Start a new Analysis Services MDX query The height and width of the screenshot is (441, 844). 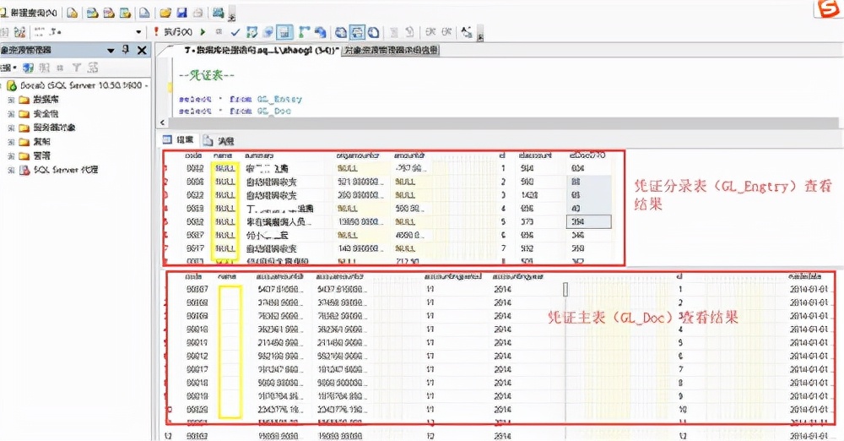(x=93, y=13)
